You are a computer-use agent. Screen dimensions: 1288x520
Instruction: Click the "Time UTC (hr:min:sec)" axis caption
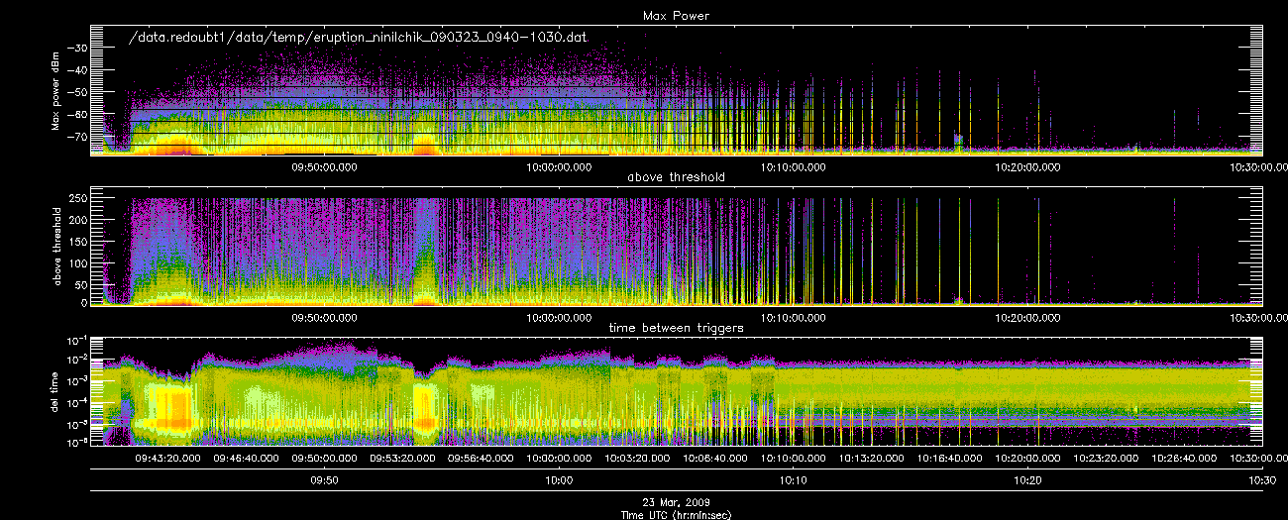[678, 513]
